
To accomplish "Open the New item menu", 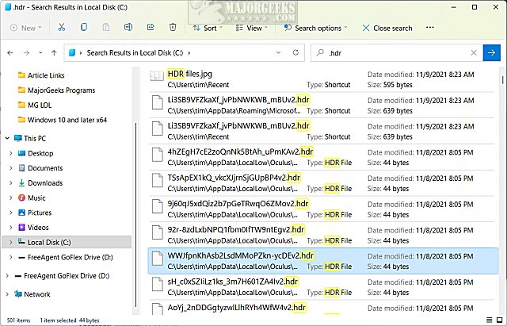I will point(25,28).
